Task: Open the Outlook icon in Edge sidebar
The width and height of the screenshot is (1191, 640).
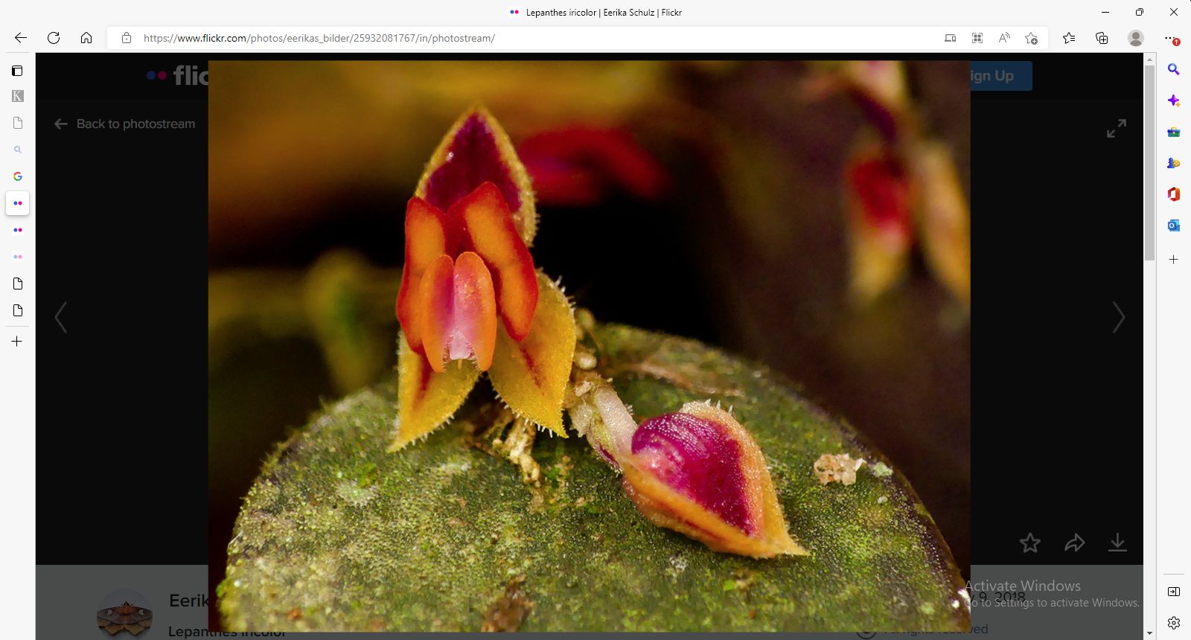Action: pyautogui.click(x=1173, y=225)
